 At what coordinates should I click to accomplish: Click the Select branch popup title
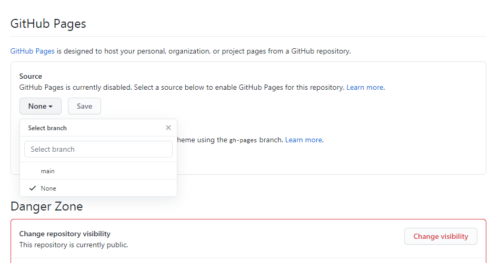coord(47,128)
